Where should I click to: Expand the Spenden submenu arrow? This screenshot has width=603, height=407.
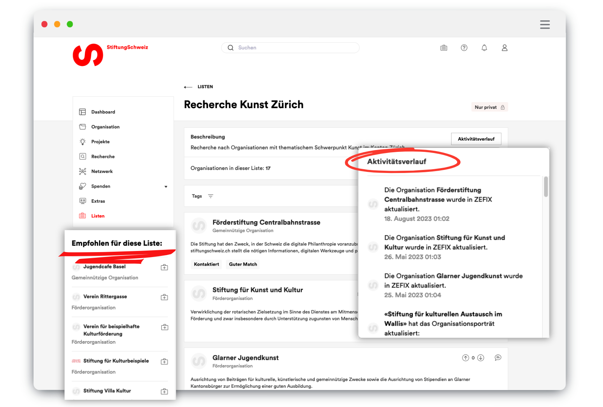pyautogui.click(x=166, y=187)
